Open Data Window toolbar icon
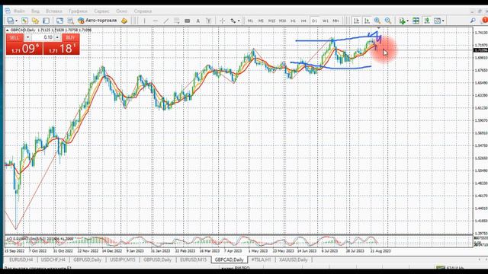 coord(35,21)
